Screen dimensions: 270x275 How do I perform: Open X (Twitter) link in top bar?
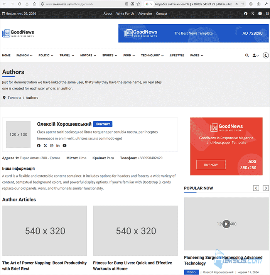pyautogui.click(x=253, y=13)
